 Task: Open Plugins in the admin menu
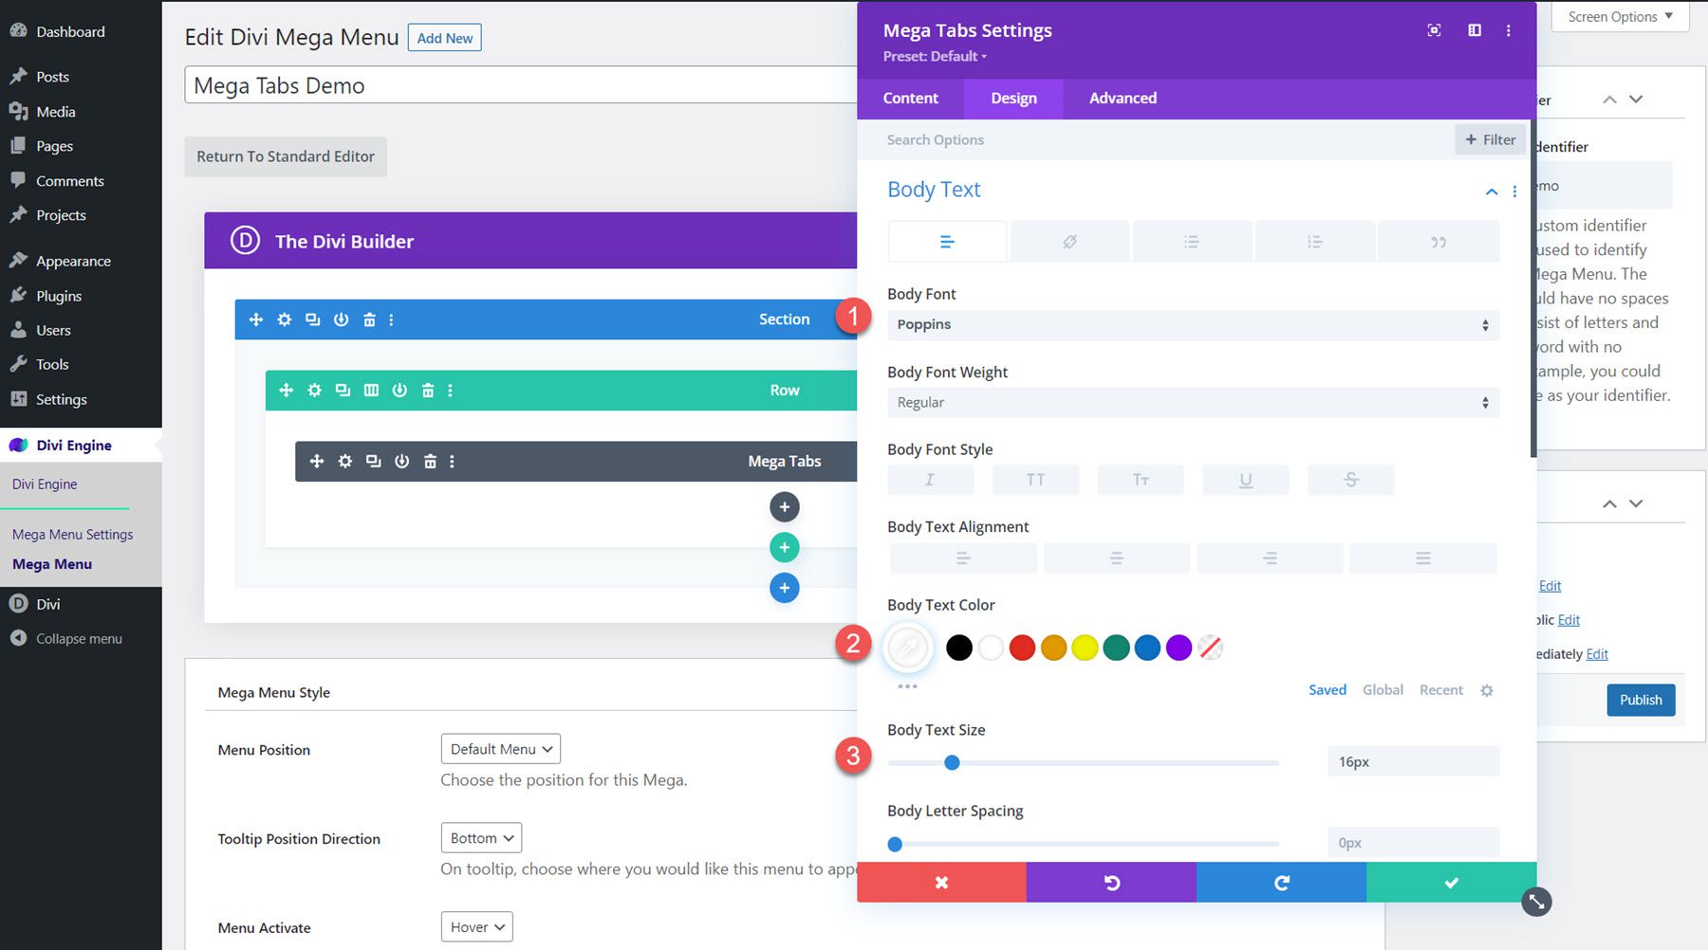[x=59, y=296]
